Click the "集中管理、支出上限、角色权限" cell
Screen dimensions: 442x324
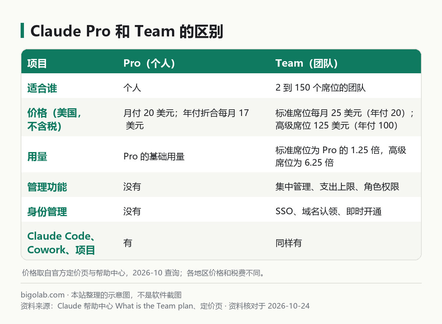pyautogui.click(x=337, y=187)
